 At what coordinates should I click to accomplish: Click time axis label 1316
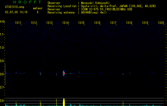pos(97,23)
